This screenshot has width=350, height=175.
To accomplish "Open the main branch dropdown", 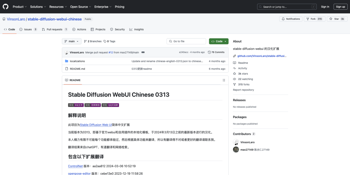I will pos(71,41).
